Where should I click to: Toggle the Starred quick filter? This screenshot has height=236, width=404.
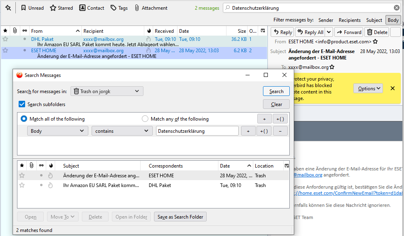(x=61, y=8)
